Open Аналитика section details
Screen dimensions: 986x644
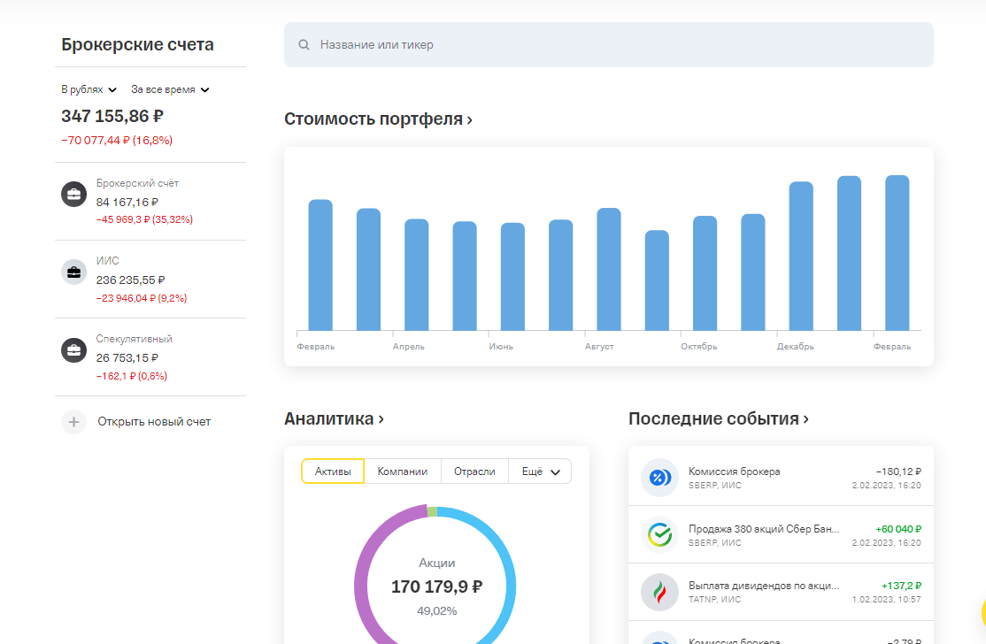point(333,418)
